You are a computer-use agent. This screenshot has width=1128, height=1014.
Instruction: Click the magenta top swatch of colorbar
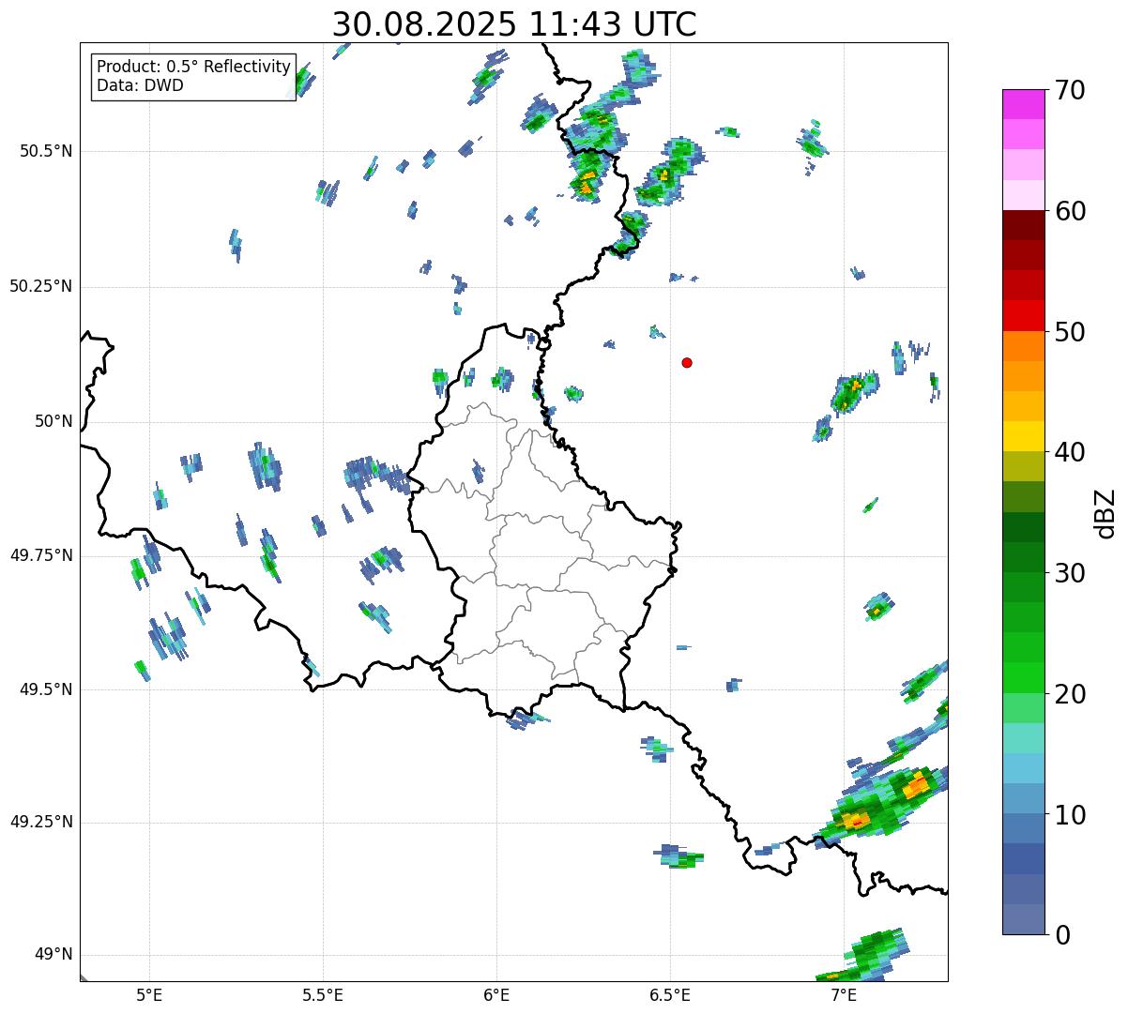click(x=1023, y=104)
